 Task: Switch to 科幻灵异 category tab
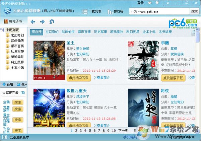point(133,32)
